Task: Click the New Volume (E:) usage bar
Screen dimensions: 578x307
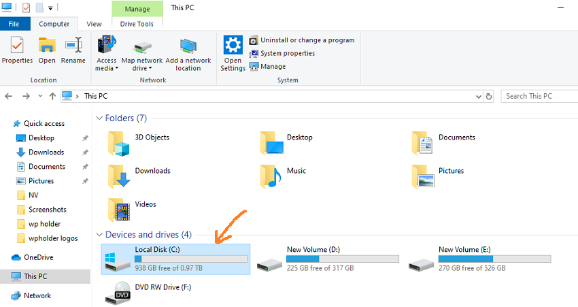Action: click(x=494, y=259)
